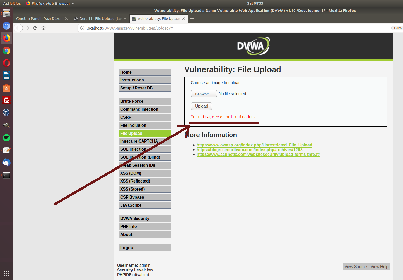Open CSP Bypass page
403x280 pixels.
tap(145, 197)
